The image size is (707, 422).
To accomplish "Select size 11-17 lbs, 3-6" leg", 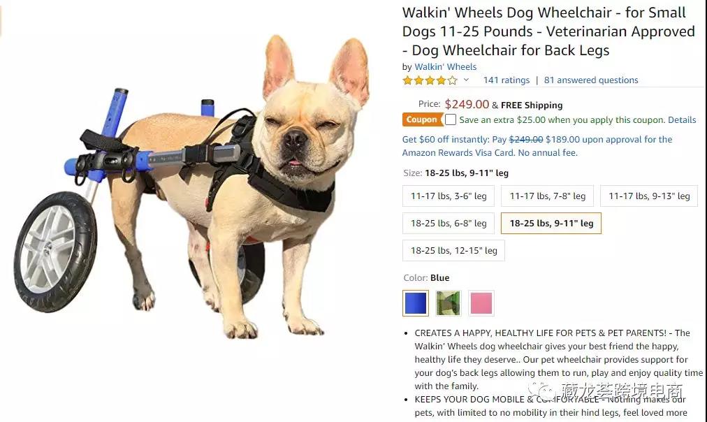I will coord(449,196).
